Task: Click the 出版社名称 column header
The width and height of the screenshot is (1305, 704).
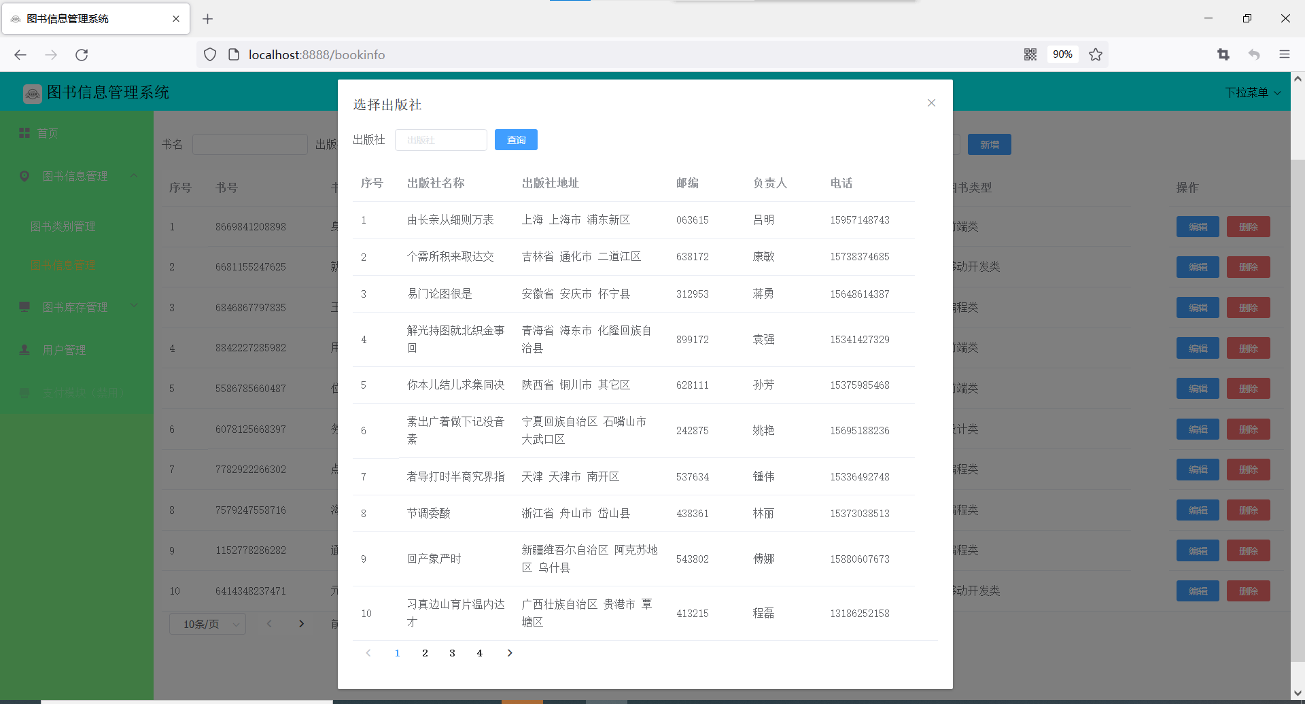Action: point(436,183)
